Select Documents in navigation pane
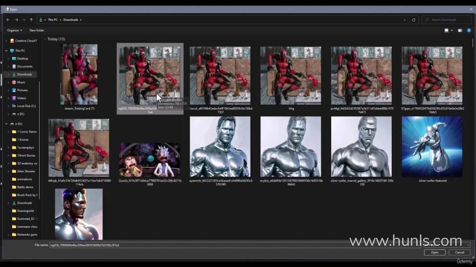 (22, 66)
